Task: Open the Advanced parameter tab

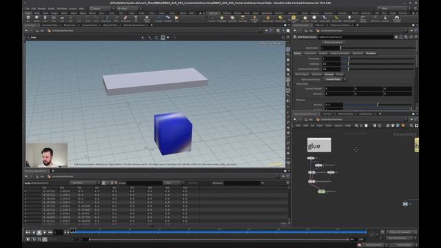Action: point(358,53)
